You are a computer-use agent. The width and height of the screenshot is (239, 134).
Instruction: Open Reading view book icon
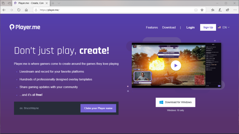pos(196,10)
